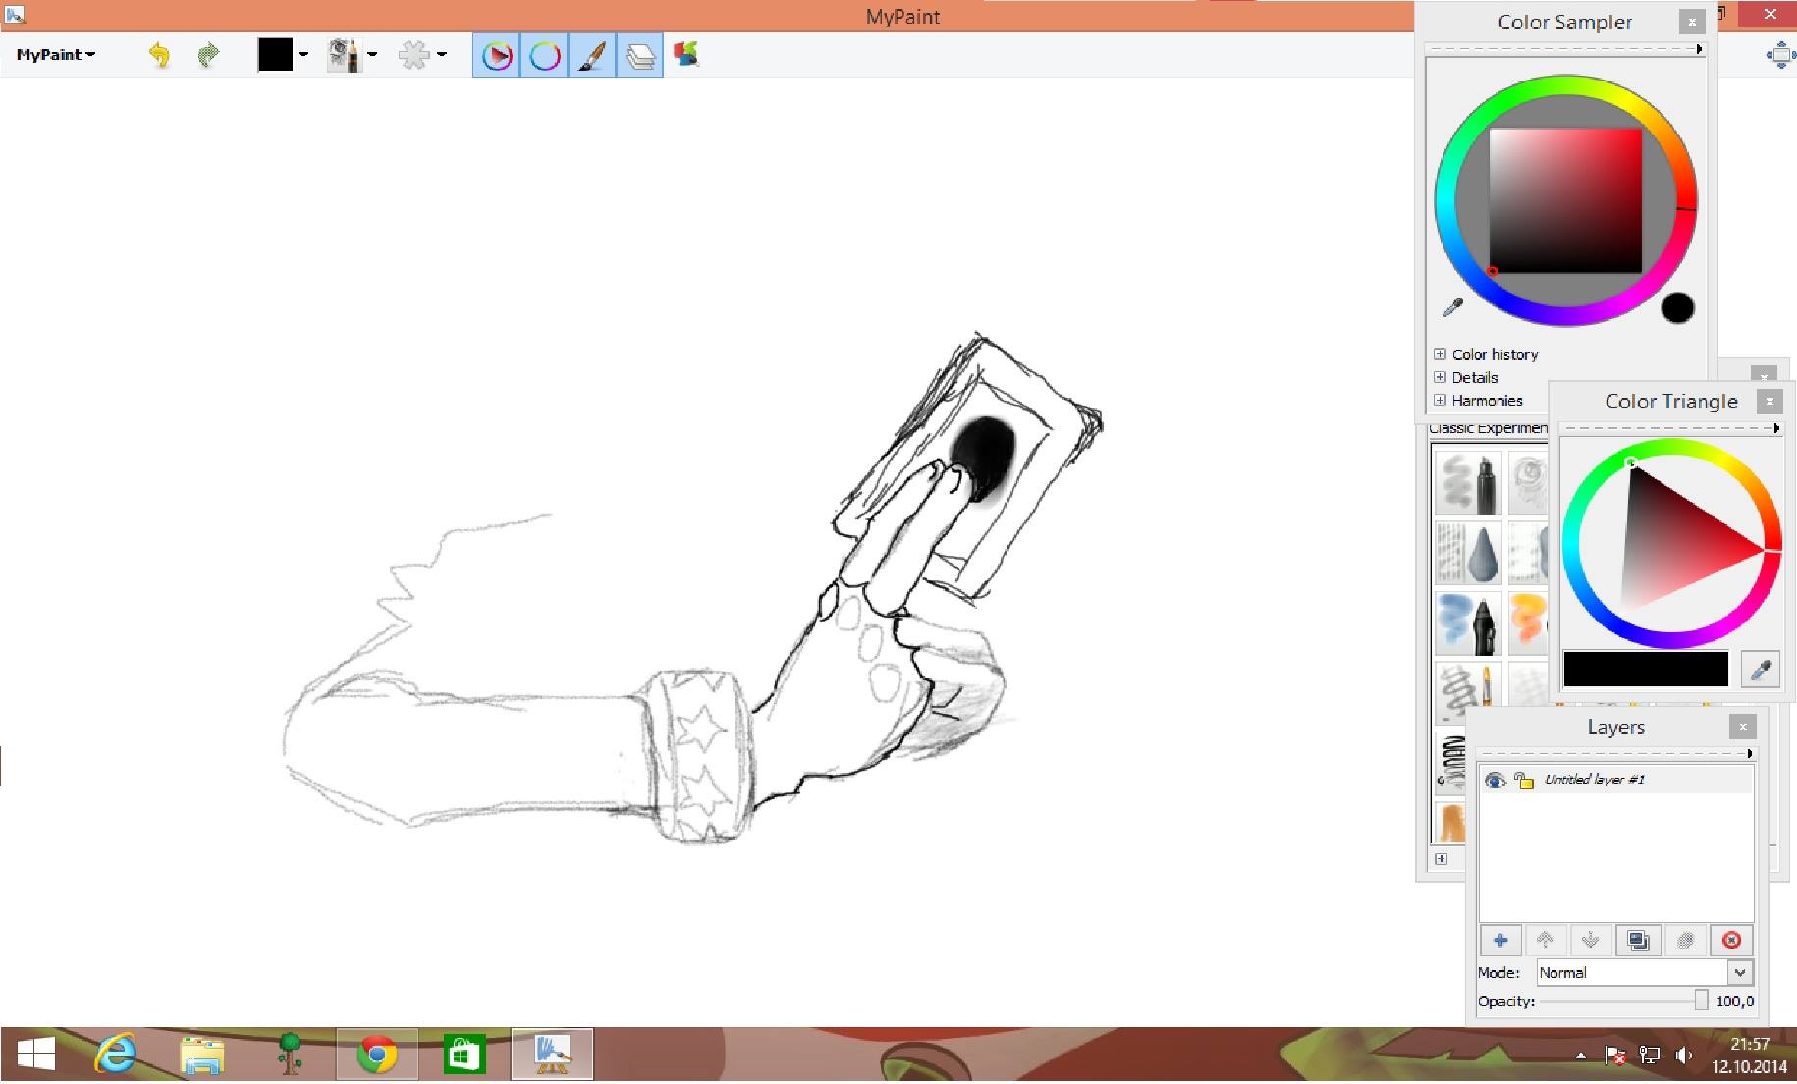Select the Untitled layer #1 row
This screenshot has width=1797, height=1084.
[x=1615, y=780]
